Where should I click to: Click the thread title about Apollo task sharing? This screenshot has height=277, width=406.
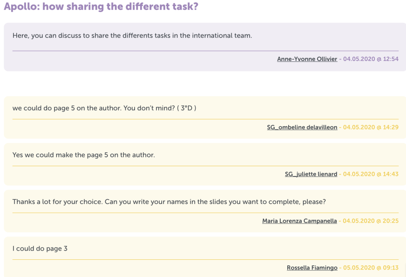101,6
